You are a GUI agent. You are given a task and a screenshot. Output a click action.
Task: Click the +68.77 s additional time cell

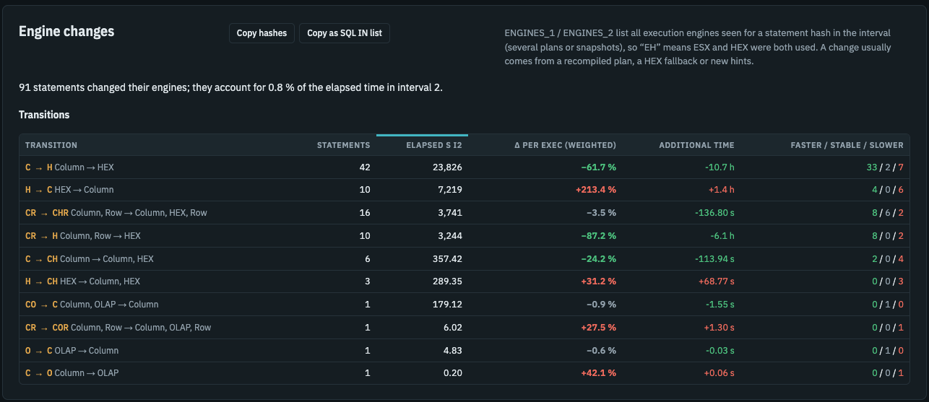click(715, 281)
